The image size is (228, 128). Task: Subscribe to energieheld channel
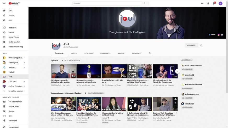click(x=187, y=79)
